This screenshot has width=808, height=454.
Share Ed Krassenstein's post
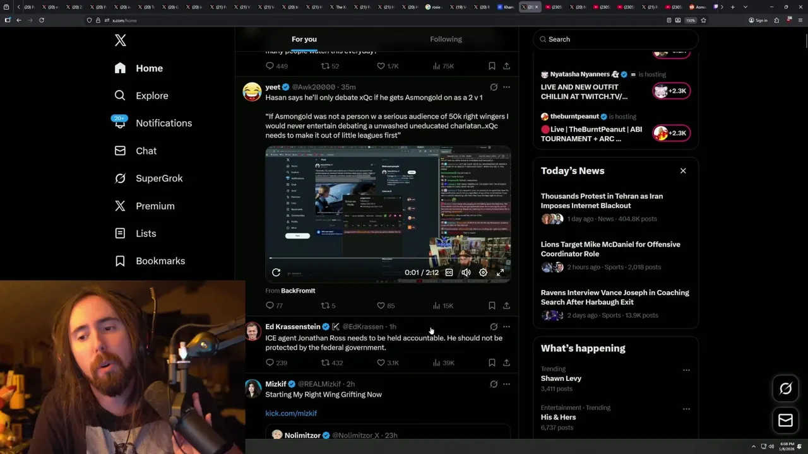506,363
